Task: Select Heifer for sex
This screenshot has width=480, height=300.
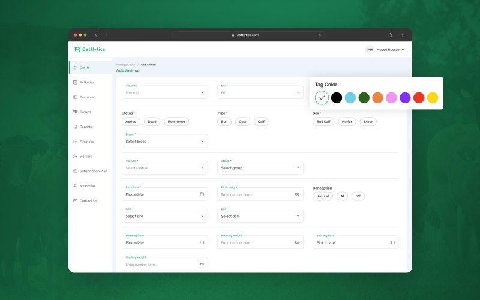Action: coord(346,122)
